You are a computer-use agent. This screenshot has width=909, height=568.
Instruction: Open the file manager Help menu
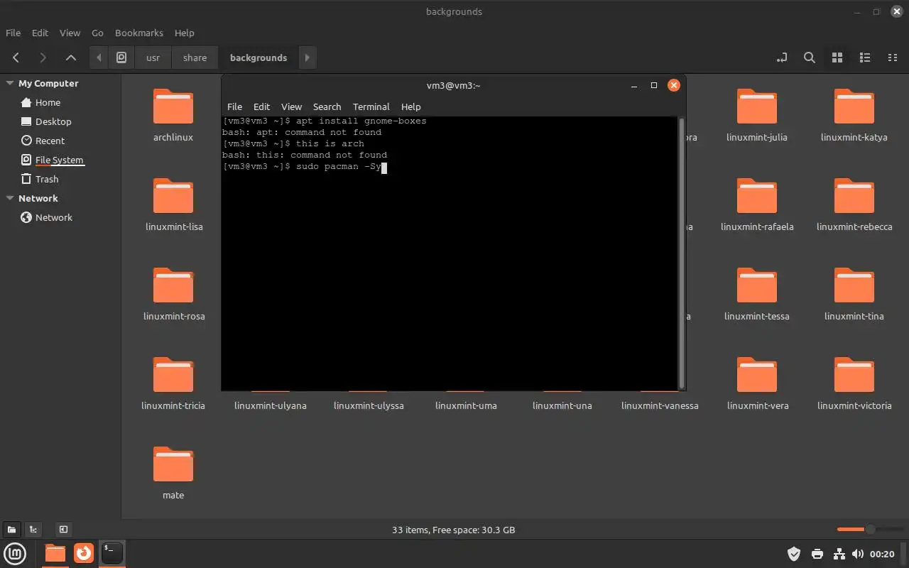184,33
